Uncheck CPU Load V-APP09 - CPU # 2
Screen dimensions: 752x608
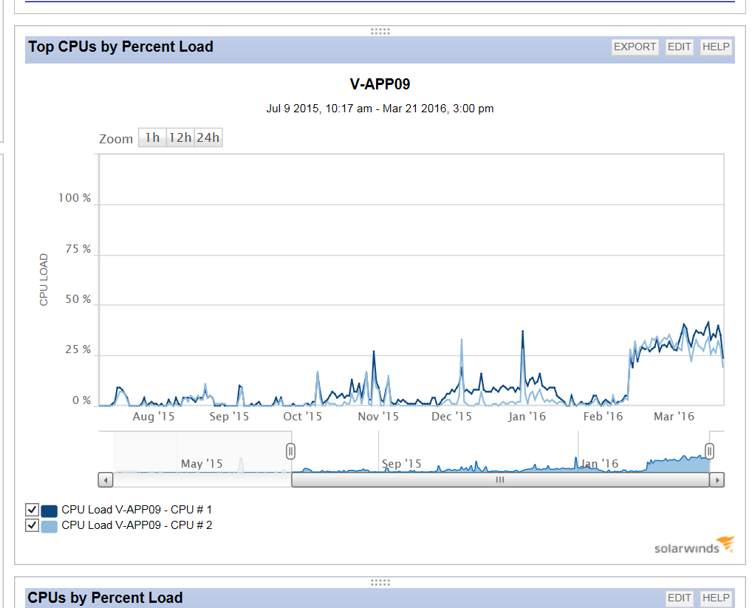[32, 525]
